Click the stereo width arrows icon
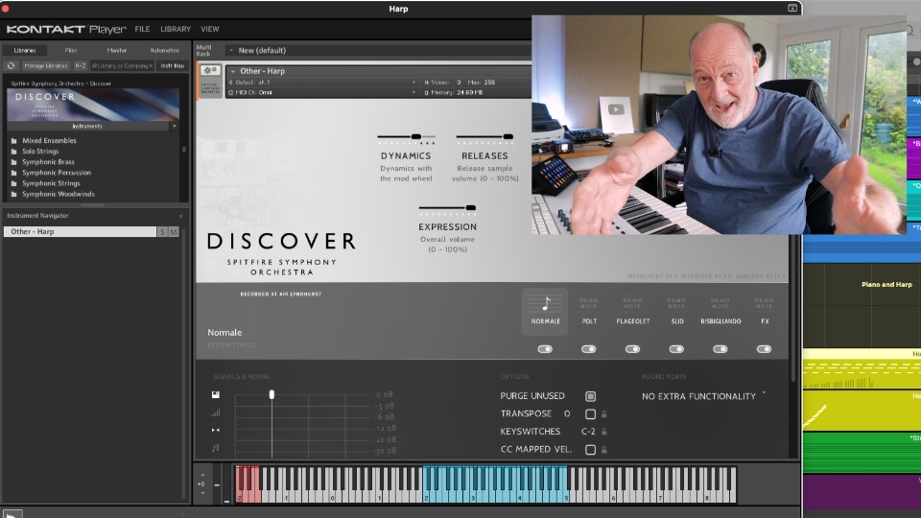Viewport: 921px width, 518px height. point(216,431)
